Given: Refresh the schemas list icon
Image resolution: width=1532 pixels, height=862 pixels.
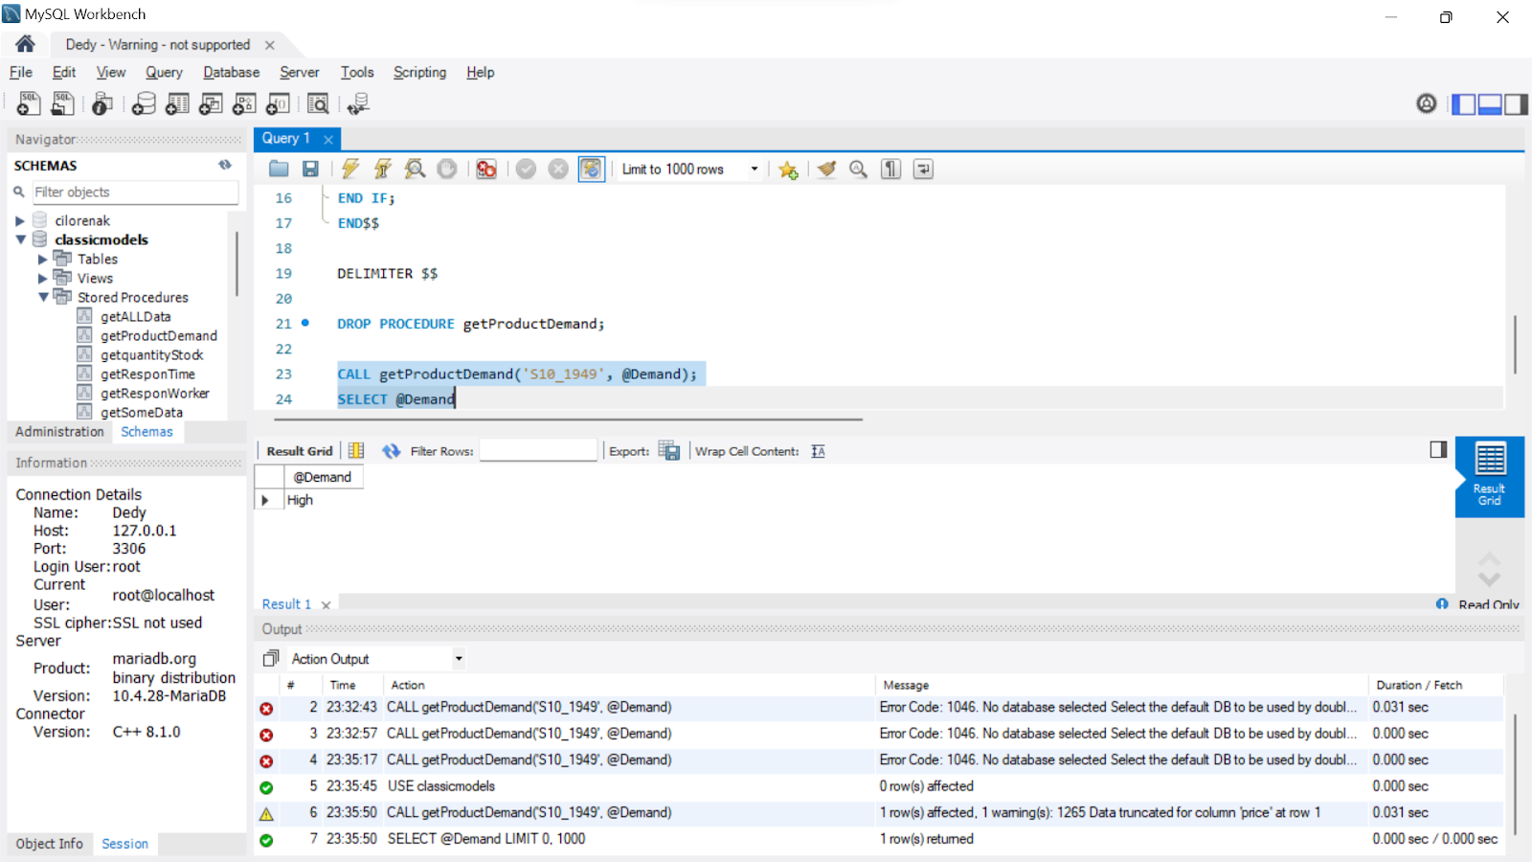Looking at the screenshot, I should coord(225,165).
